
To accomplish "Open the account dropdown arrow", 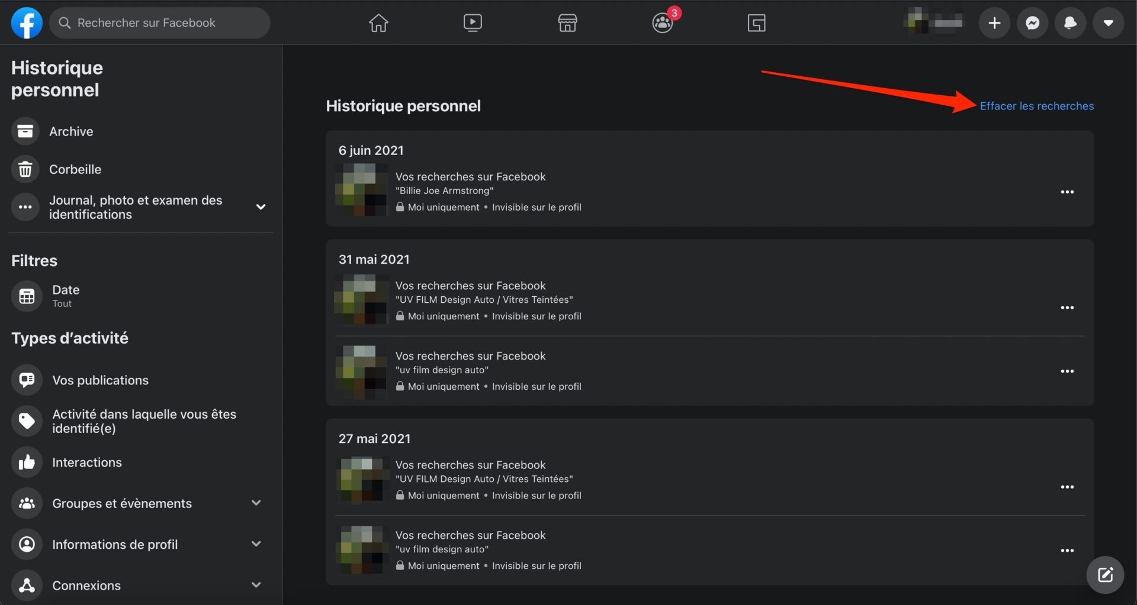I will pyautogui.click(x=1108, y=23).
